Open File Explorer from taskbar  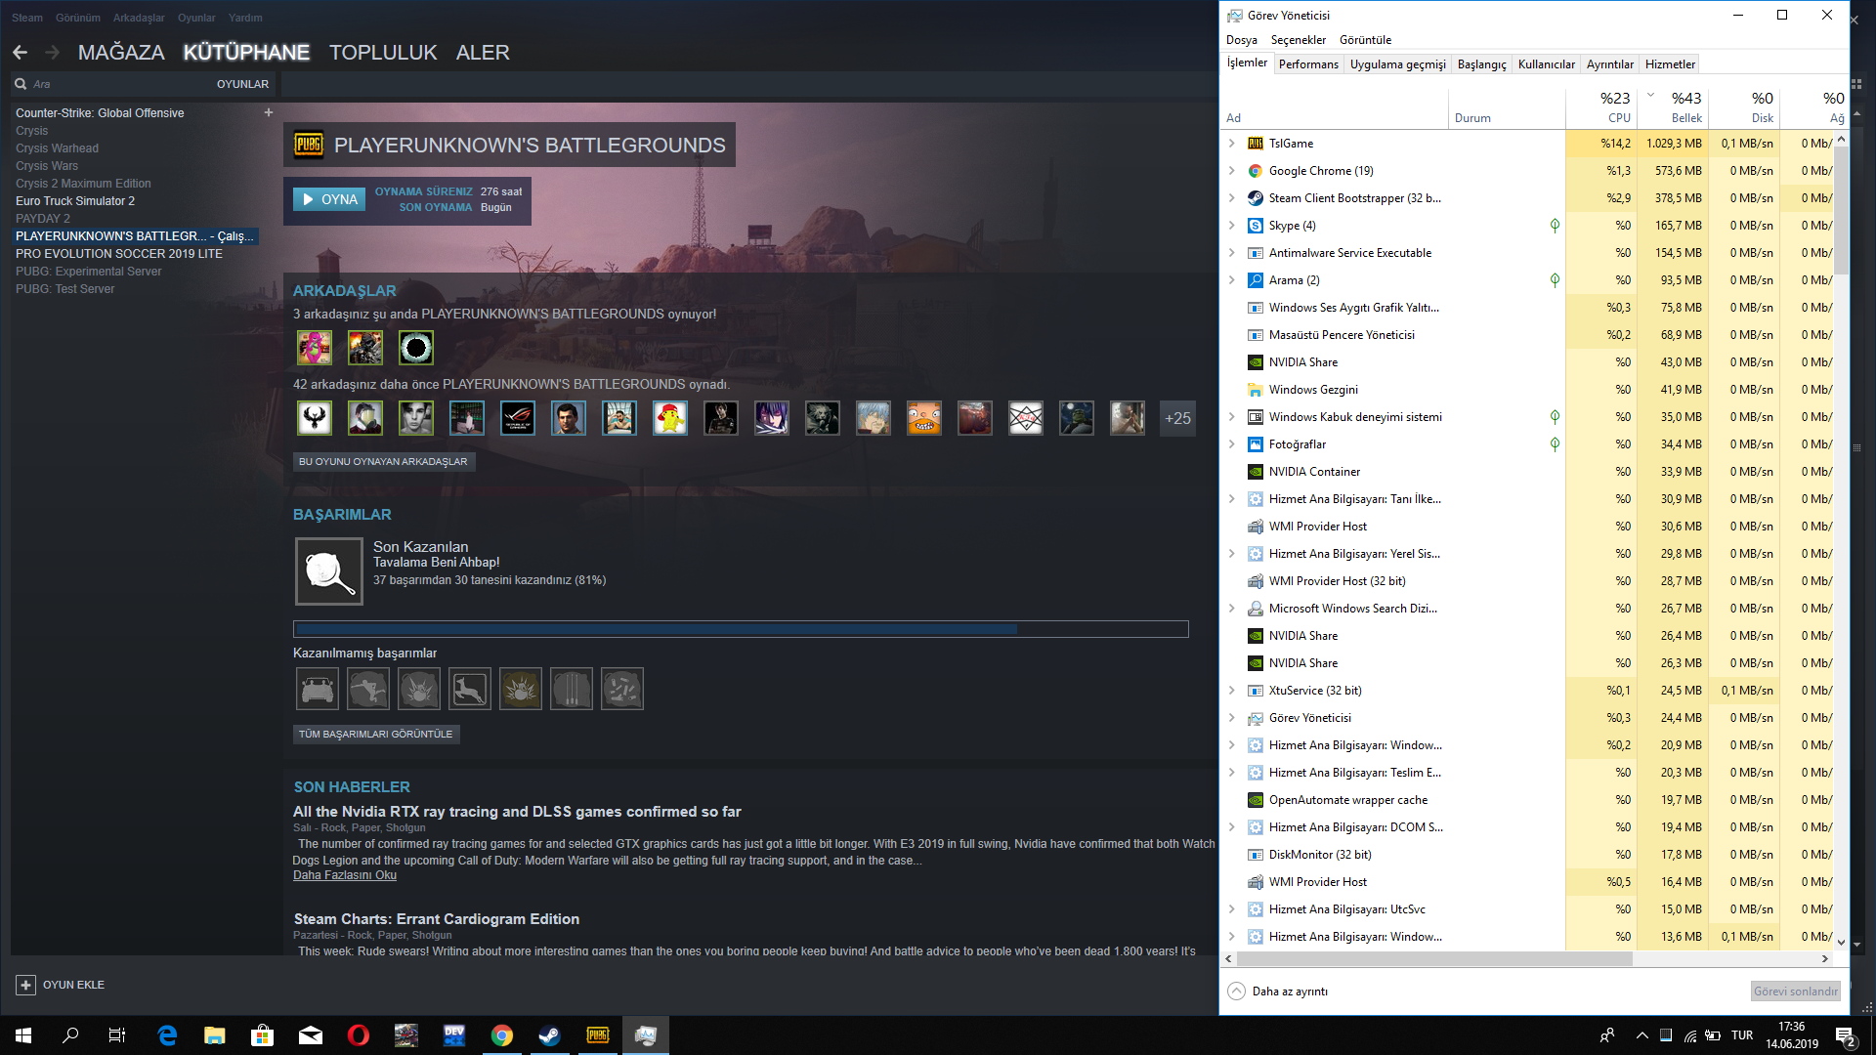[x=215, y=1035]
